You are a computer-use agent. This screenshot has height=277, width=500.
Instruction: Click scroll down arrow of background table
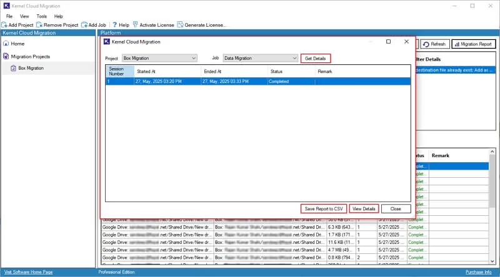pos(492,261)
